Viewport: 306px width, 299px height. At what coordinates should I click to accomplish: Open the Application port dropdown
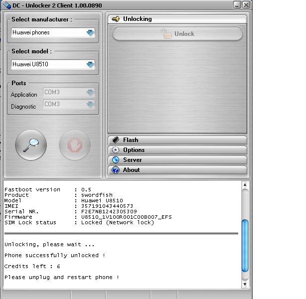tap(90, 93)
